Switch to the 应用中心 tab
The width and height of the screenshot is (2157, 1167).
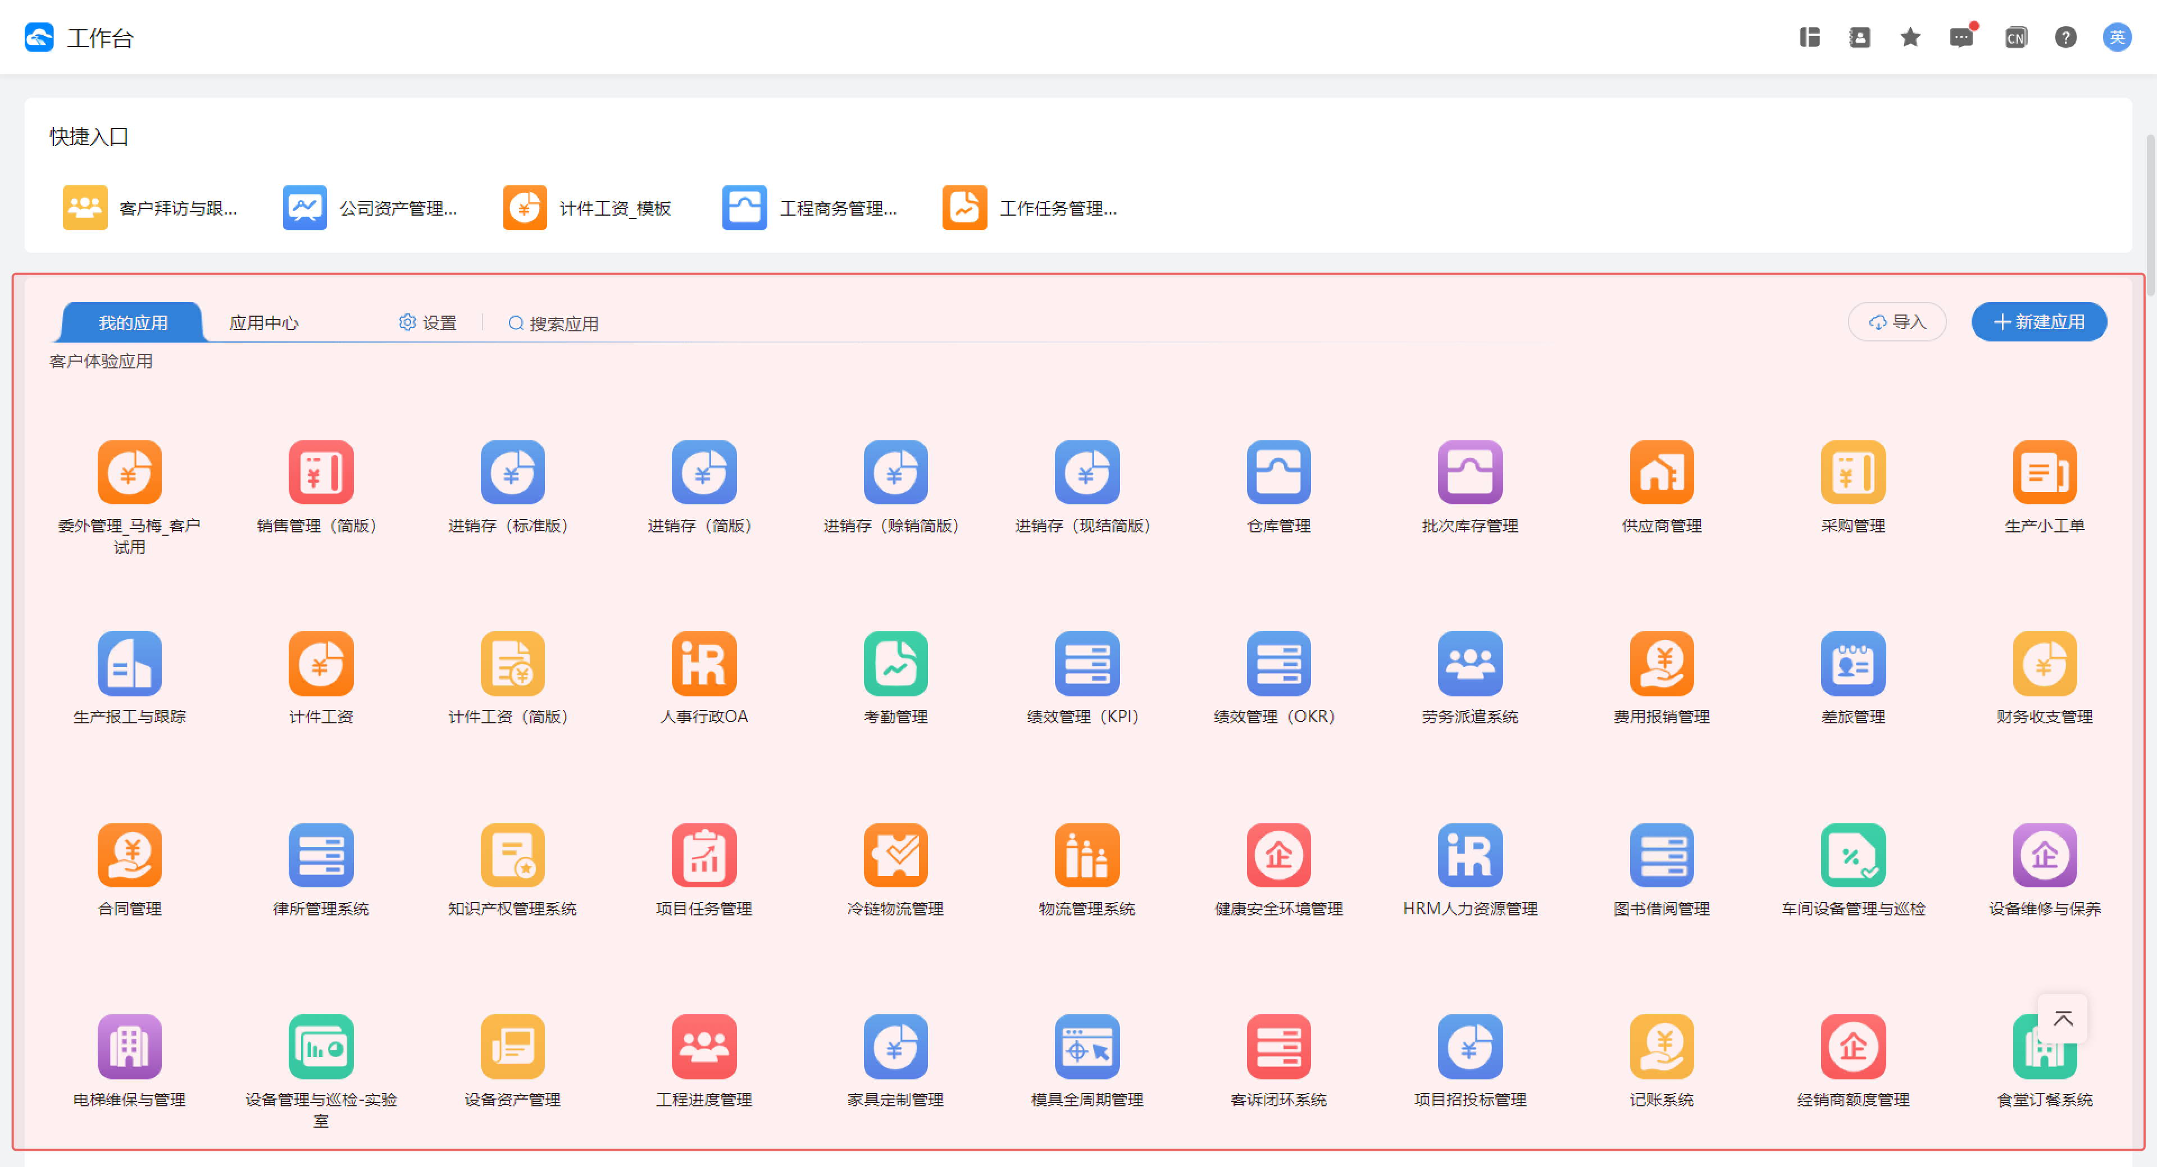click(264, 322)
